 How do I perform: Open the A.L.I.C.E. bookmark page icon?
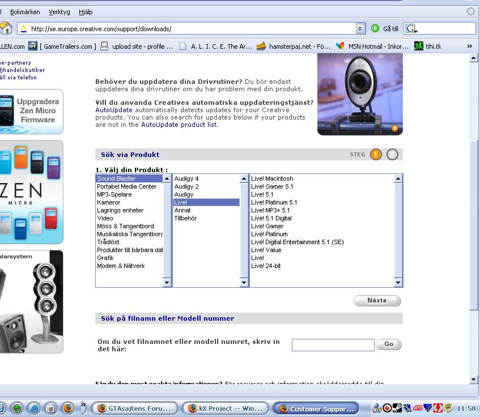click(182, 46)
